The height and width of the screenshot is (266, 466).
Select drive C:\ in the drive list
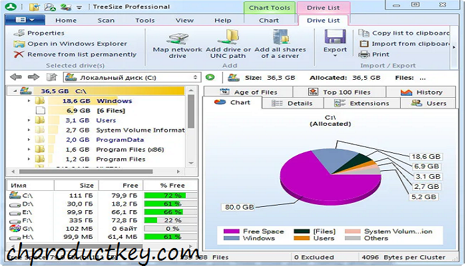[103, 196]
